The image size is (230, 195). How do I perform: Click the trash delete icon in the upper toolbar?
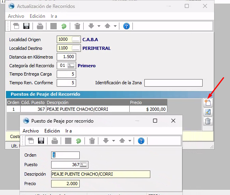click(x=77, y=26)
